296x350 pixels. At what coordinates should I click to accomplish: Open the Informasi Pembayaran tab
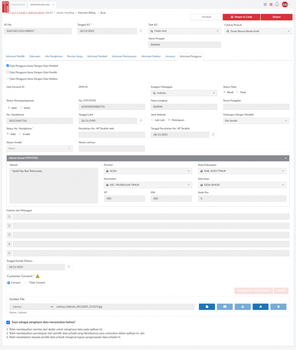tap(124, 56)
